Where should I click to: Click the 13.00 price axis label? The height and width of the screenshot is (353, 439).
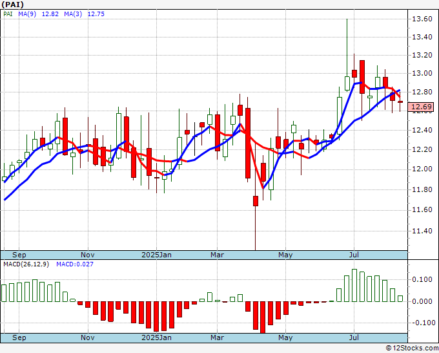[x=422, y=74]
